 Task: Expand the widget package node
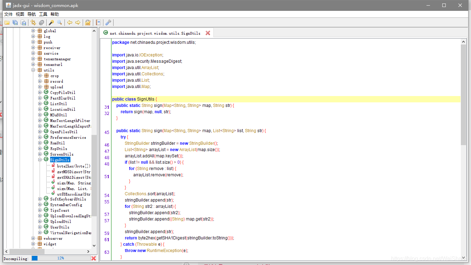point(33,244)
